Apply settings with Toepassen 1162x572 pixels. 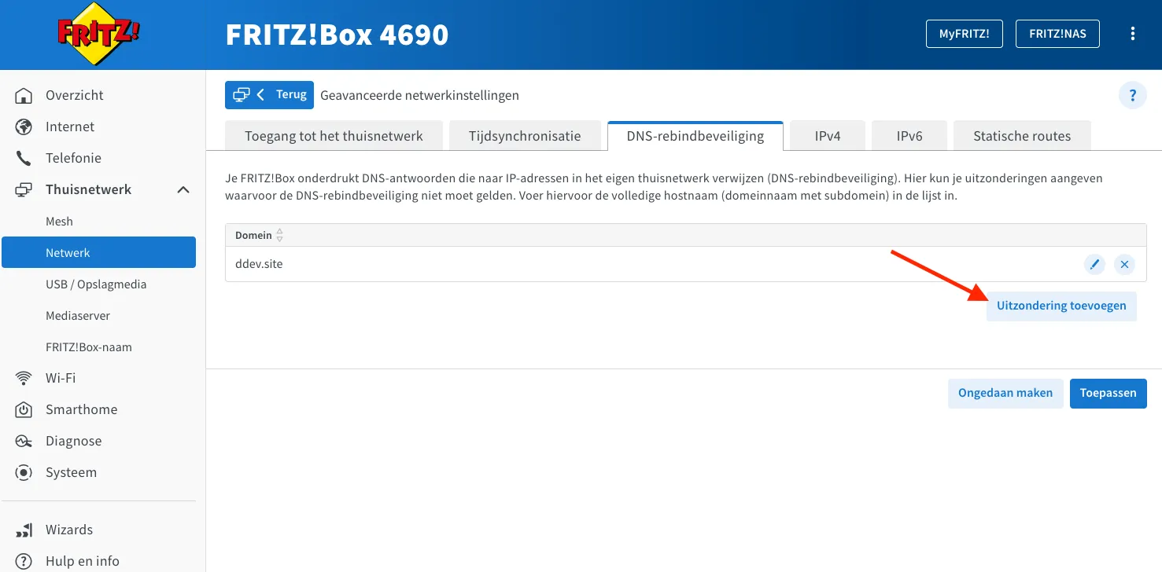click(1108, 393)
